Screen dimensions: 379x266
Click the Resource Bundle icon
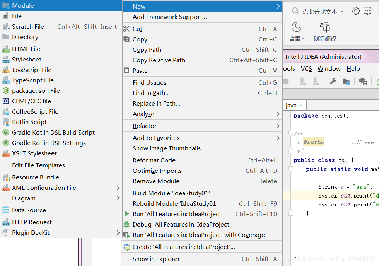tap(6, 177)
